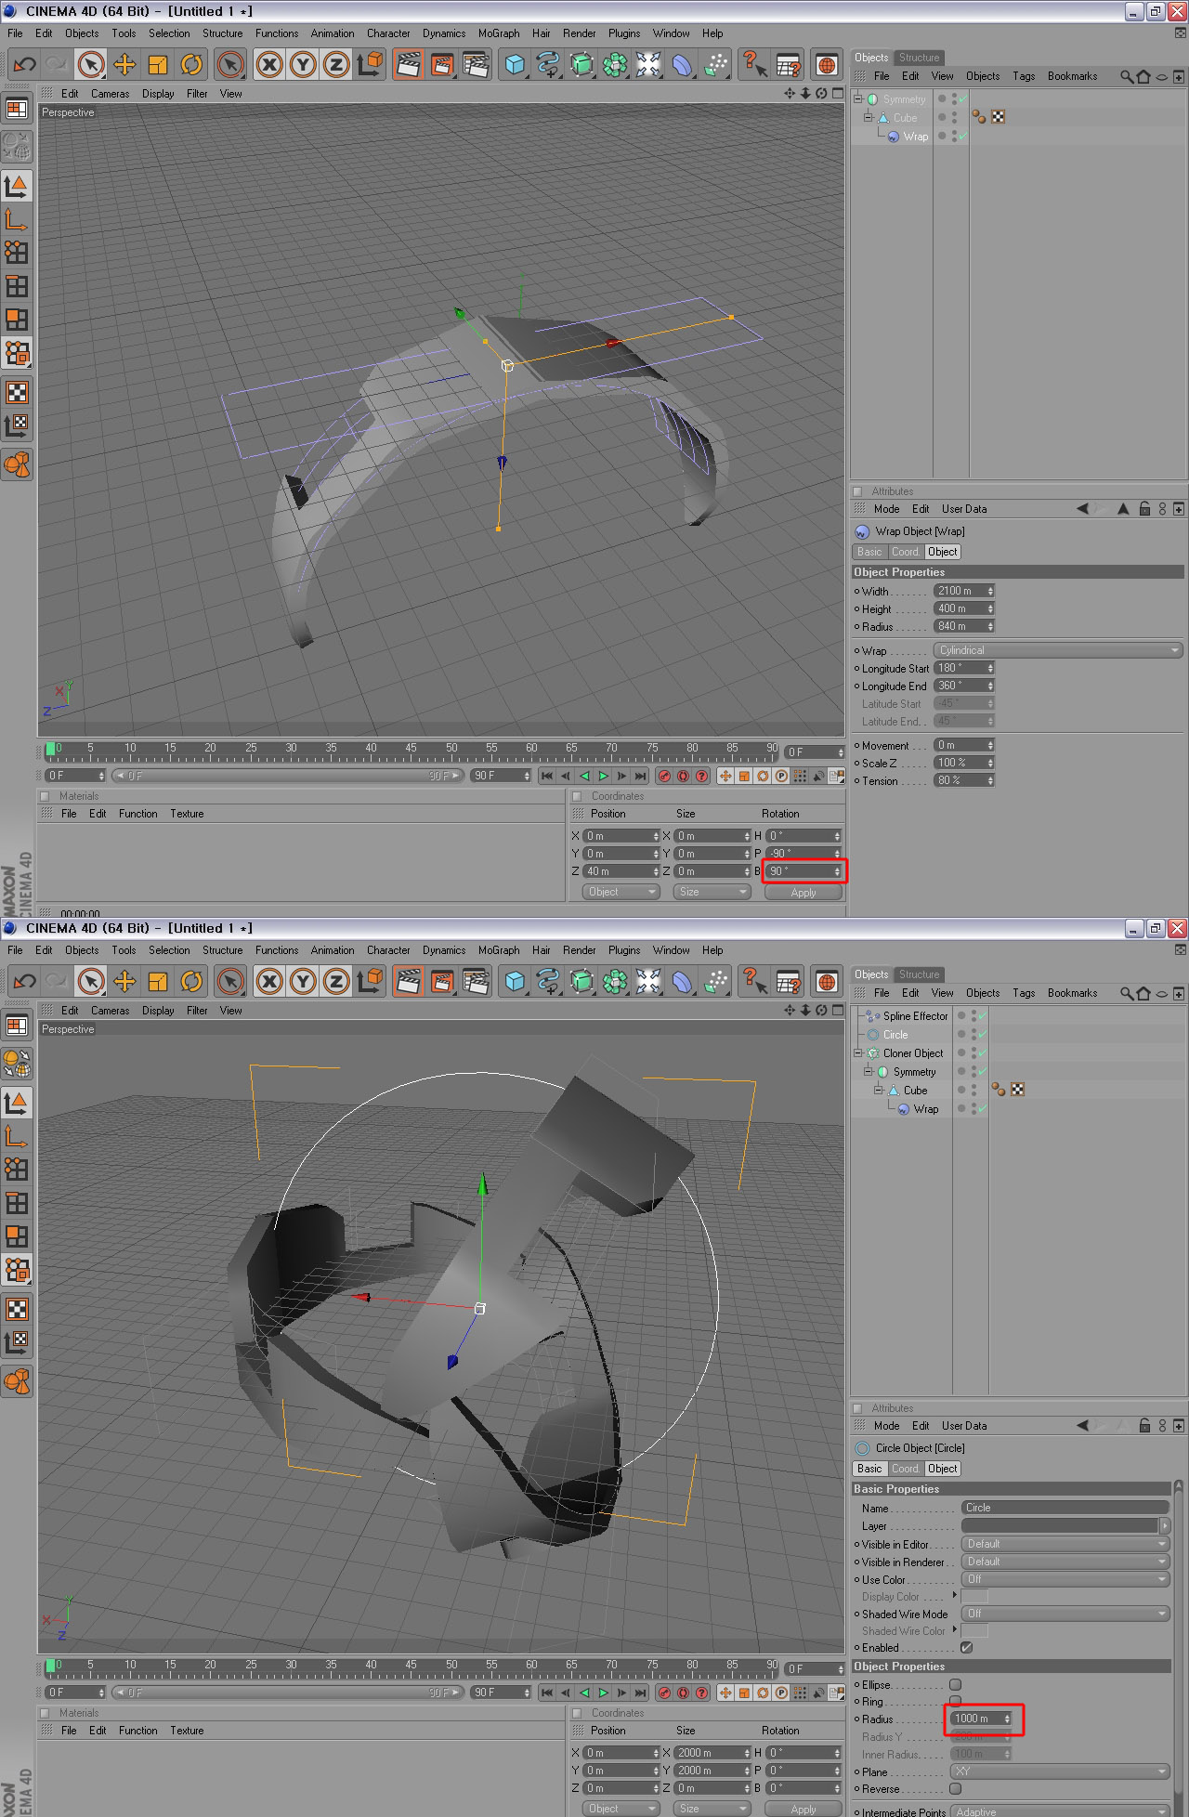1189x1817 pixels.
Task: Open Render Settings icon in top window
Action: tap(476, 64)
